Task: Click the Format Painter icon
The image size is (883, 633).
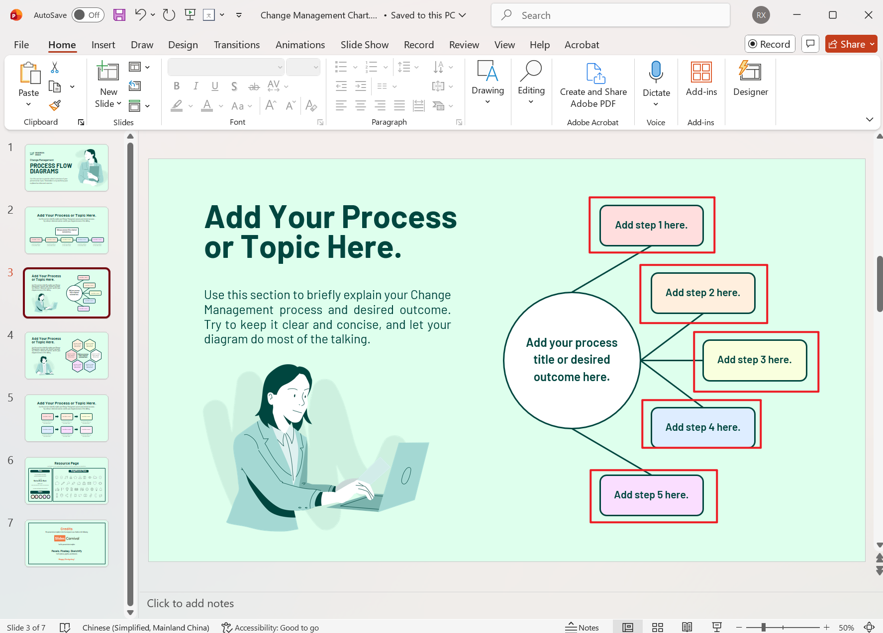Action: (x=55, y=105)
